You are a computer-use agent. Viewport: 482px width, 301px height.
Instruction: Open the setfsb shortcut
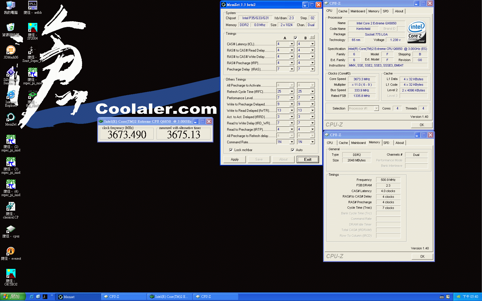[32, 5]
